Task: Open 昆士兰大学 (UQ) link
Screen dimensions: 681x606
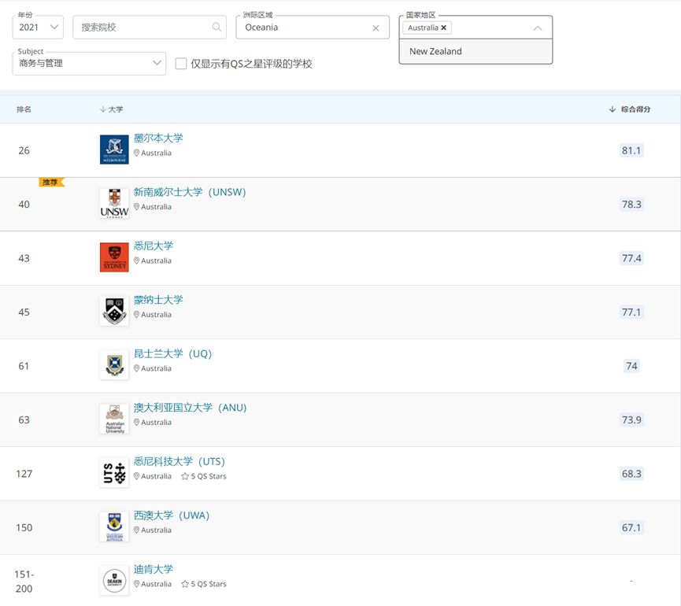Action: pyautogui.click(x=173, y=353)
